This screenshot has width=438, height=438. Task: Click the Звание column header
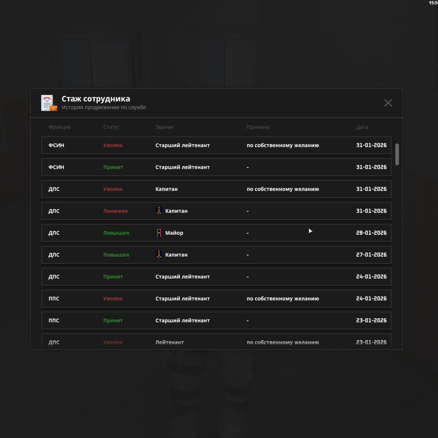pos(164,127)
